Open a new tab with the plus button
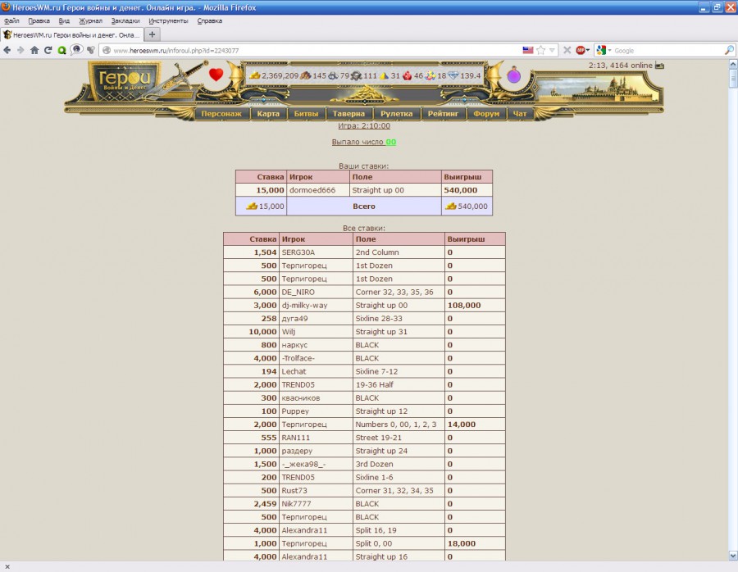Screen dimensions: 738x572 tap(153, 34)
